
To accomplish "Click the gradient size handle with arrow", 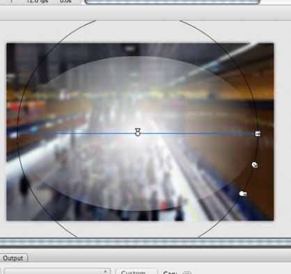I will tap(255, 165).
